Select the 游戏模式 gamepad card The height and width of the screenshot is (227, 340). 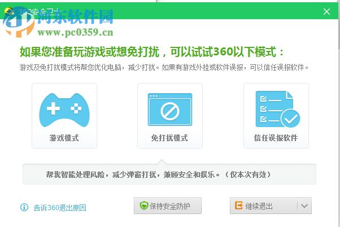(x=64, y=116)
